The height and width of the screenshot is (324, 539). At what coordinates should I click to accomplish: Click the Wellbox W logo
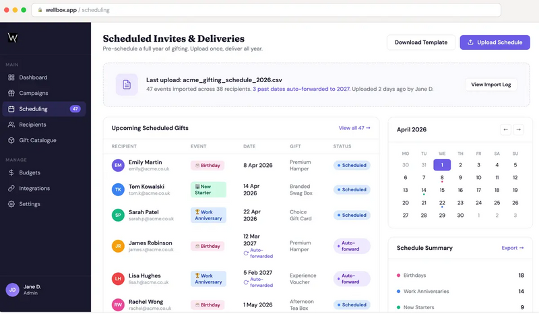[x=13, y=38]
